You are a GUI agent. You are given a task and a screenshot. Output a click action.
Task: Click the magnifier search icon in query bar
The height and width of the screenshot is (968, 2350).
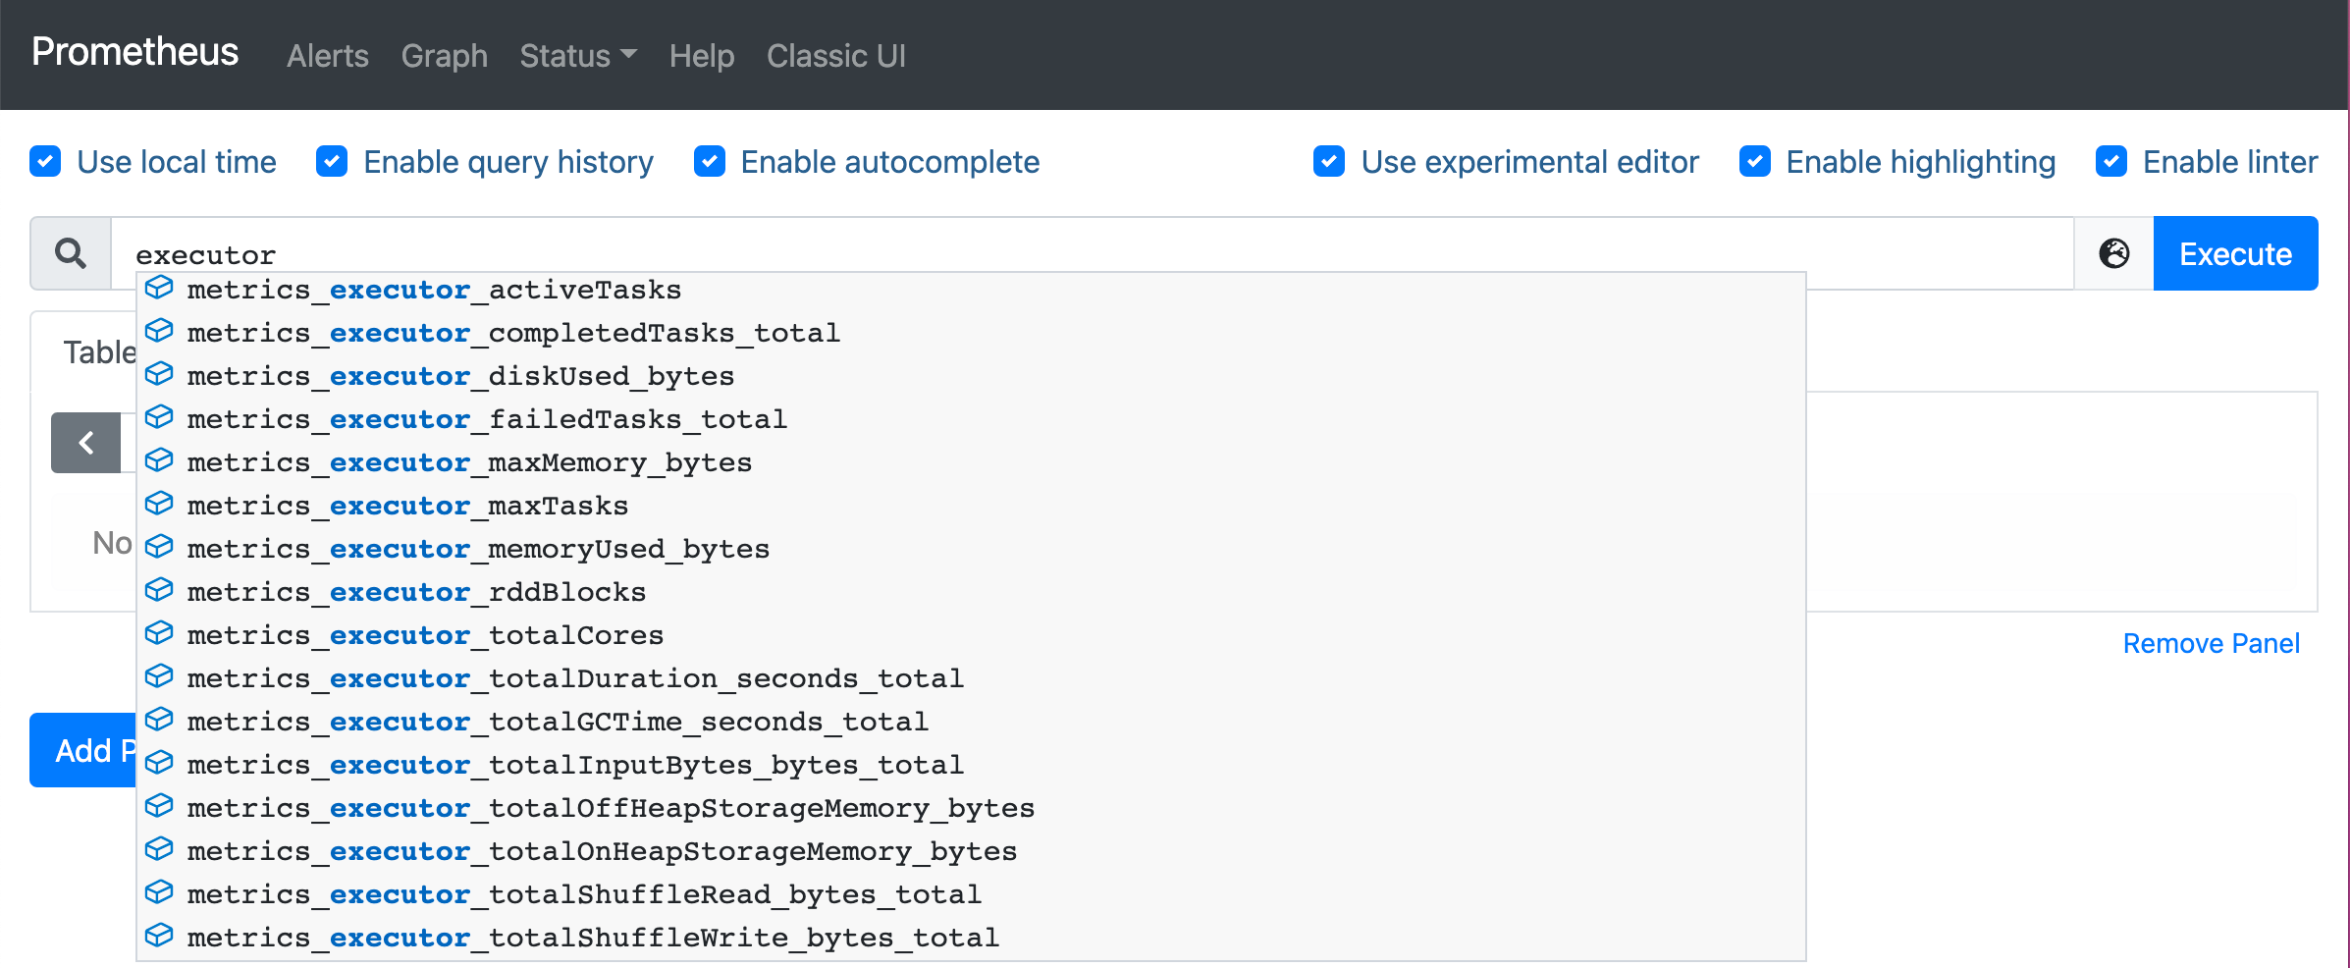pos(70,253)
